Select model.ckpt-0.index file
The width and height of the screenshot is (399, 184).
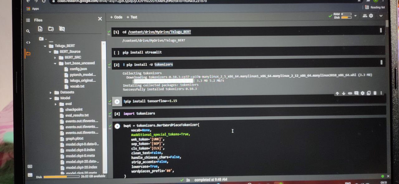click(x=80, y=150)
